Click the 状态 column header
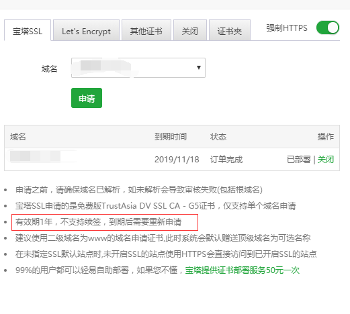 pos(218,136)
